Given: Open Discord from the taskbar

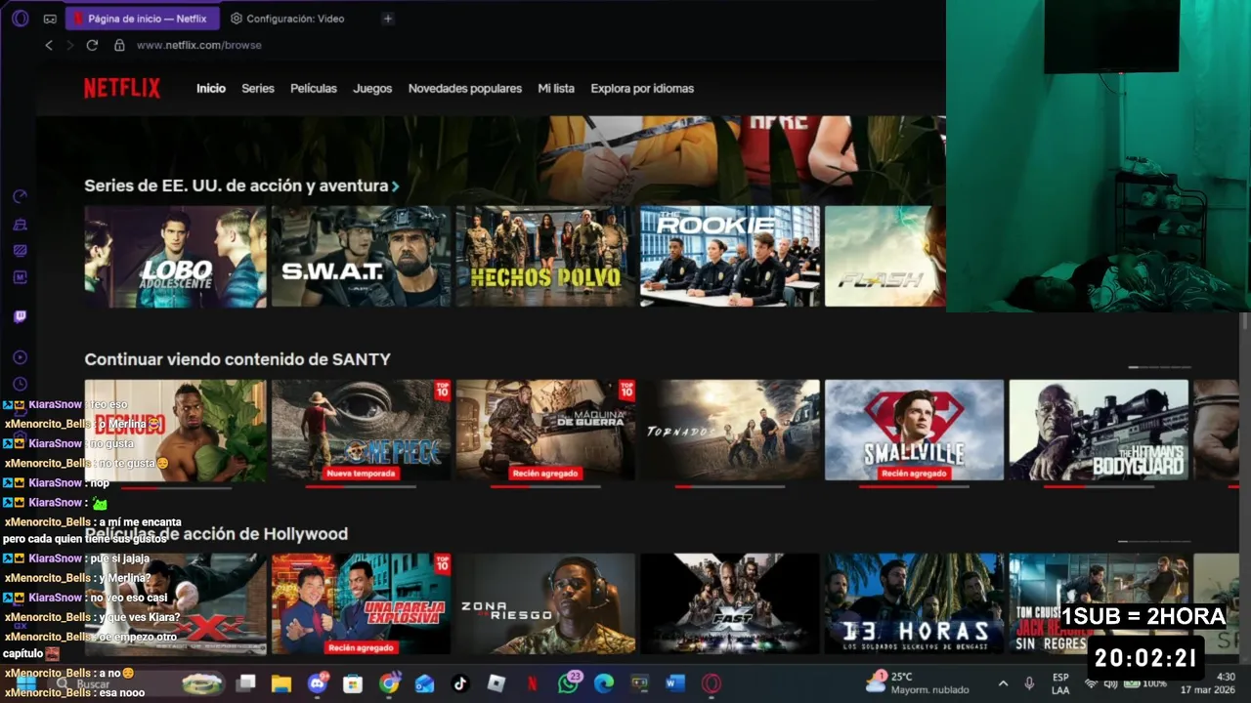Looking at the screenshot, I should tap(317, 683).
